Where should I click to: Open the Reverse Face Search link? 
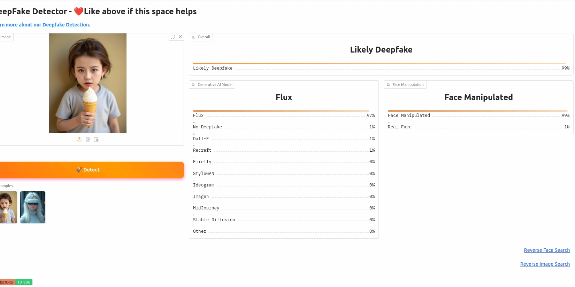pyautogui.click(x=546, y=250)
